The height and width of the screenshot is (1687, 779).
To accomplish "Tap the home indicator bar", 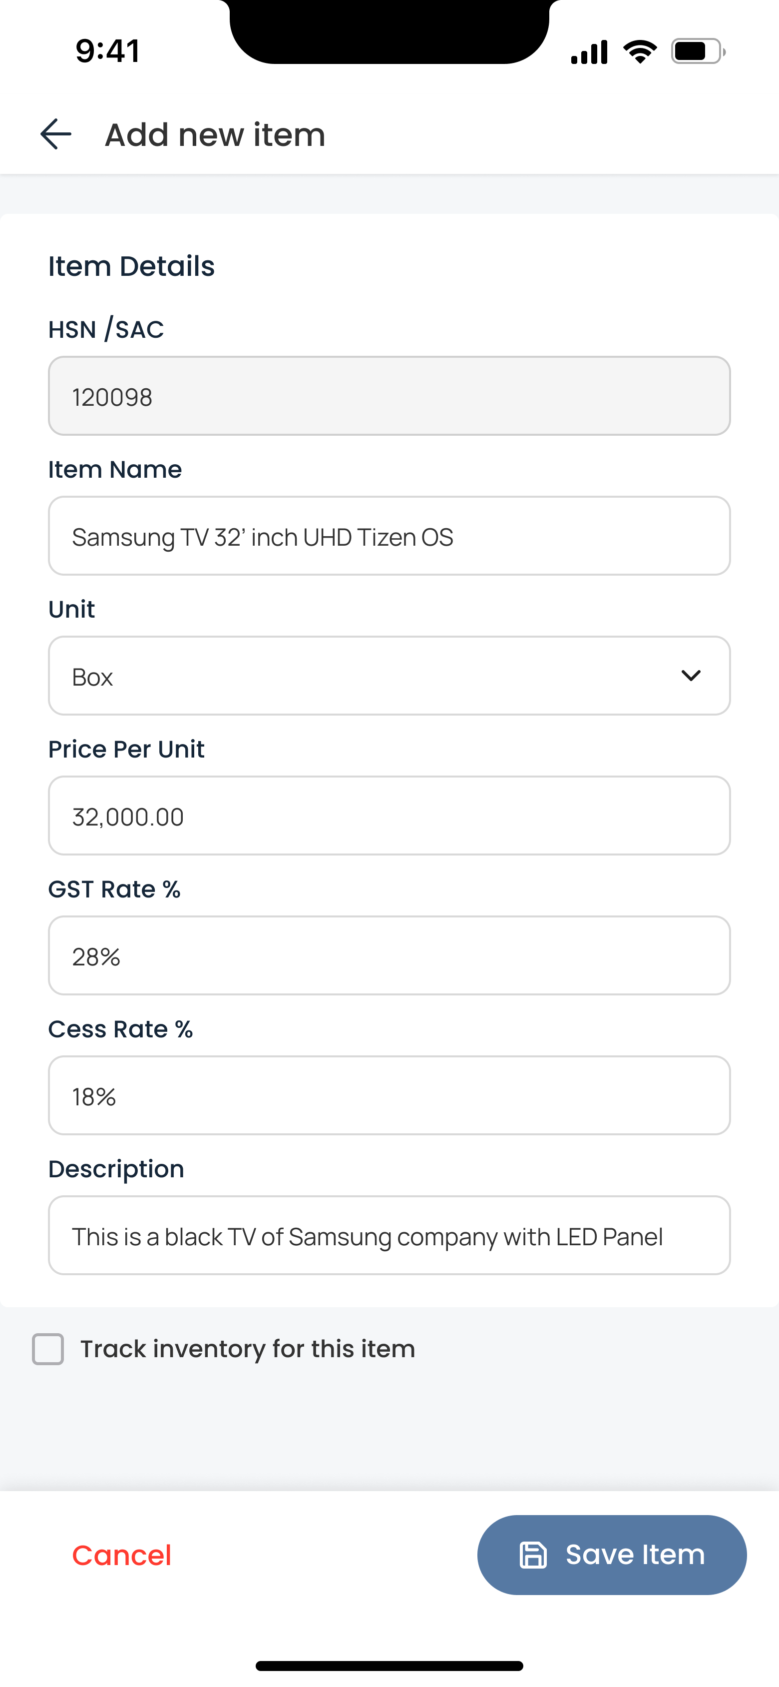I will [389, 1666].
